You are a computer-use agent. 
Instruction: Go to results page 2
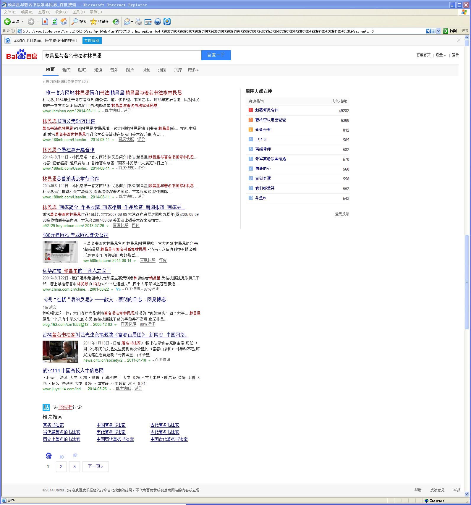(61, 466)
